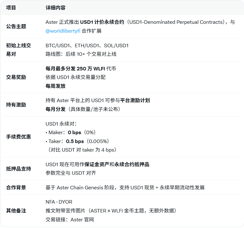This screenshot has width=244, height=228.
Task: Click 交易链接: Aster 官网 line
Action: tap(70, 219)
